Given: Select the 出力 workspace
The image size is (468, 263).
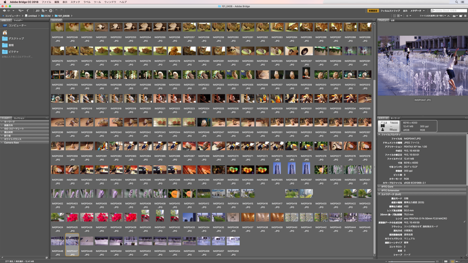Looking at the screenshot, I should 405,11.
